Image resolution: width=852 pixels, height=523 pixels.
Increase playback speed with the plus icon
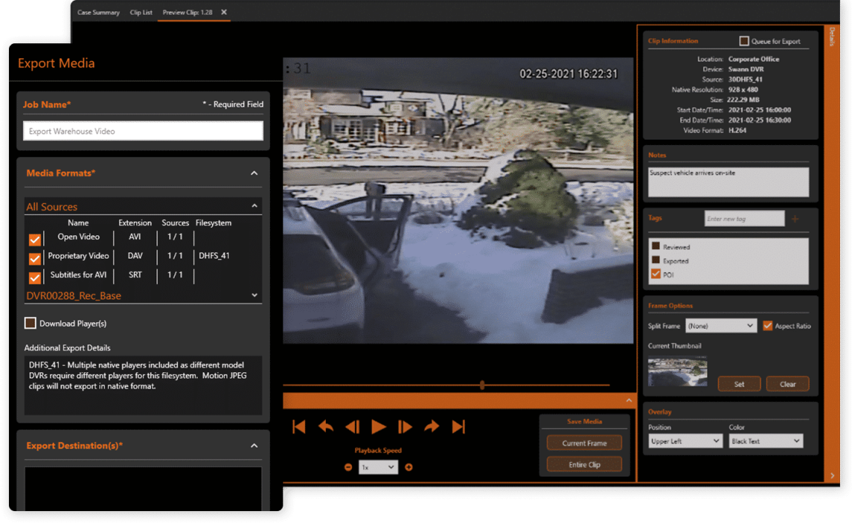pos(409,466)
